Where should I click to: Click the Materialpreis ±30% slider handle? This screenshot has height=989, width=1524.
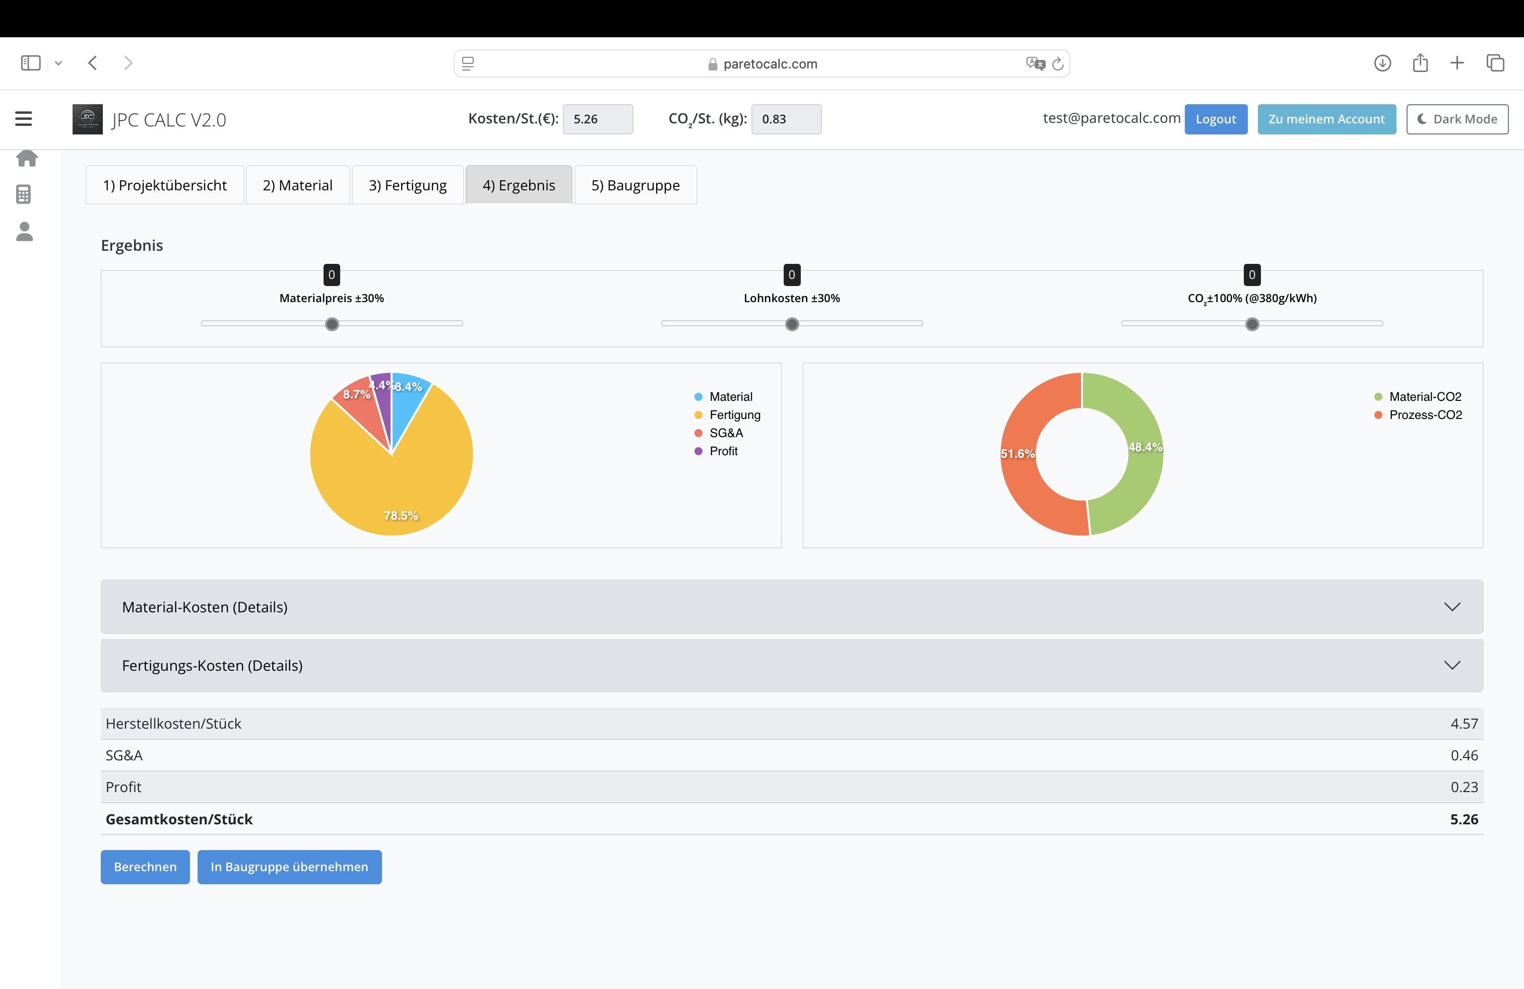[332, 324]
